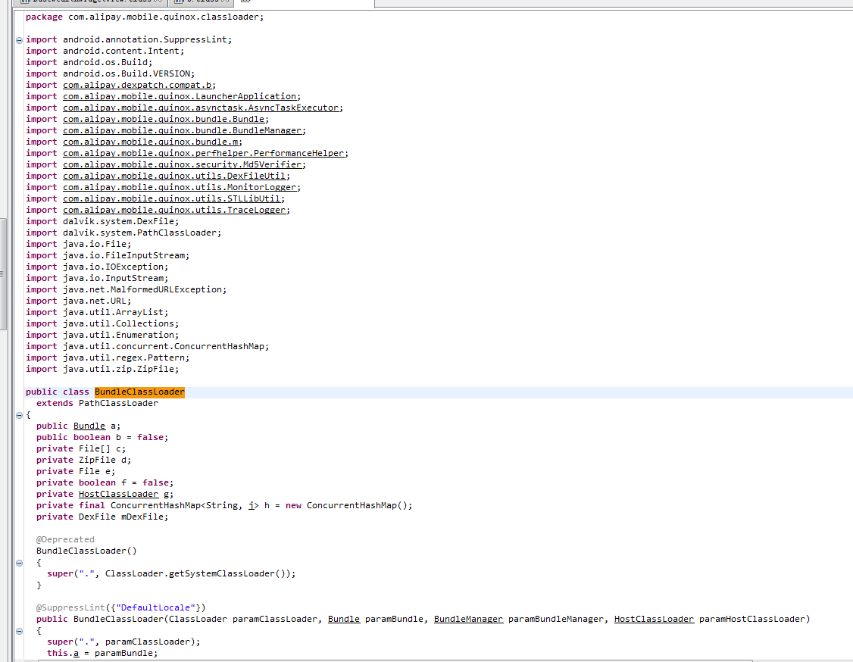Viewport: 853px width, 662px height.
Task: Fold the four-parameter BundleClassLoader constructor body
Action: pyautogui.click(x=19, y=631)
